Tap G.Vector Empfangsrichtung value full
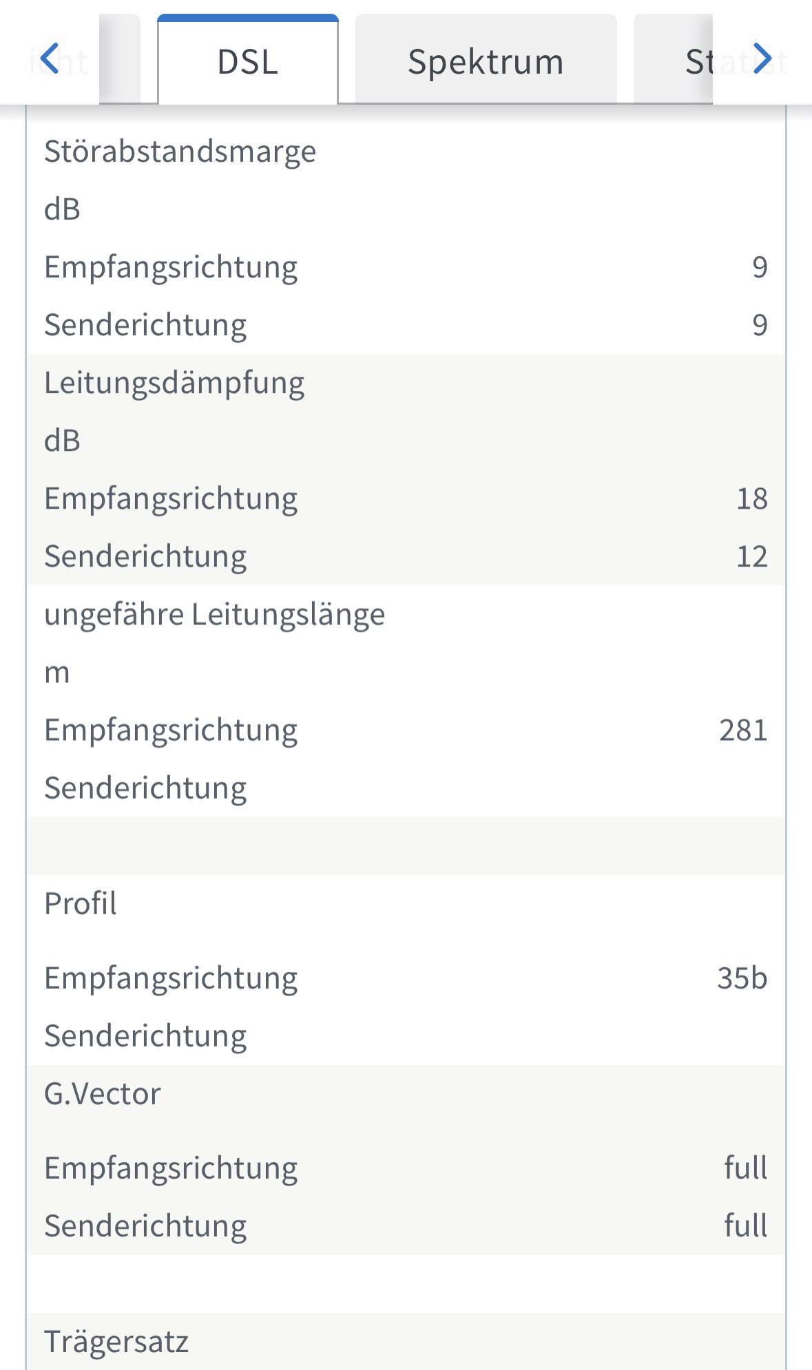812x1370 pixels. pos(746,1168)
